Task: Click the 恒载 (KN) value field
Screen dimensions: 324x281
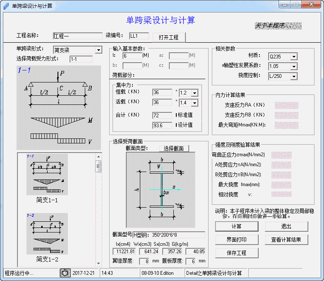Action: pyautogui.click(x=162, y=92)
